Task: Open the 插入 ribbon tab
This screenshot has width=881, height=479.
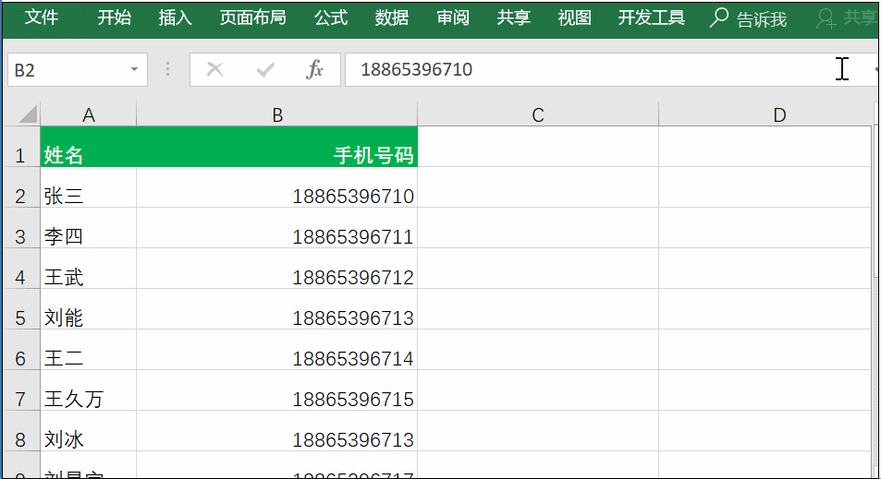Action: (x=175, y=18)
